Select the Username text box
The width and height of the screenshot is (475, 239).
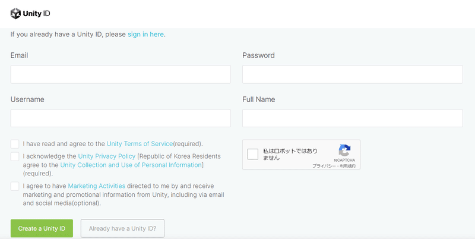pyautogui.click(x=121, y=118)
